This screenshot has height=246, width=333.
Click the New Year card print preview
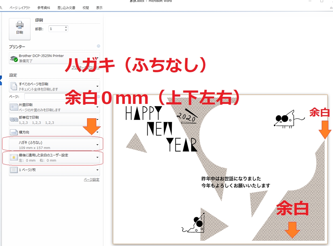tap(220, 169)
